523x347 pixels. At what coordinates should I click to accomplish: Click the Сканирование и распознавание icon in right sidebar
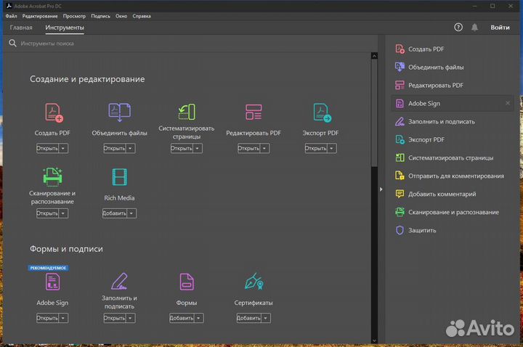coord(400,212)
